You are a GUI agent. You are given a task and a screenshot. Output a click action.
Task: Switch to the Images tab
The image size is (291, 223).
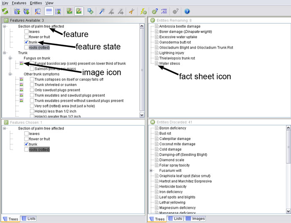[195, 218]
